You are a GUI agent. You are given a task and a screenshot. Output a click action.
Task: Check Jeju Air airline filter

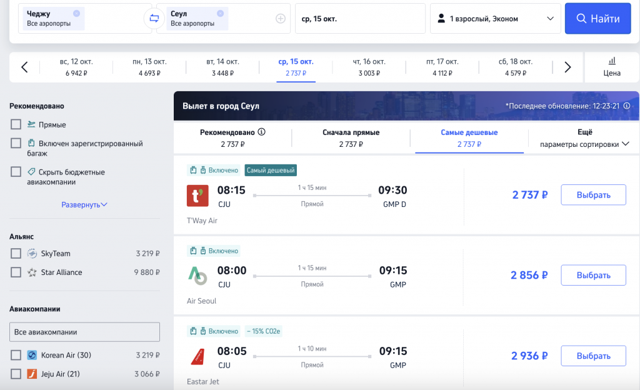pos(16,374)
